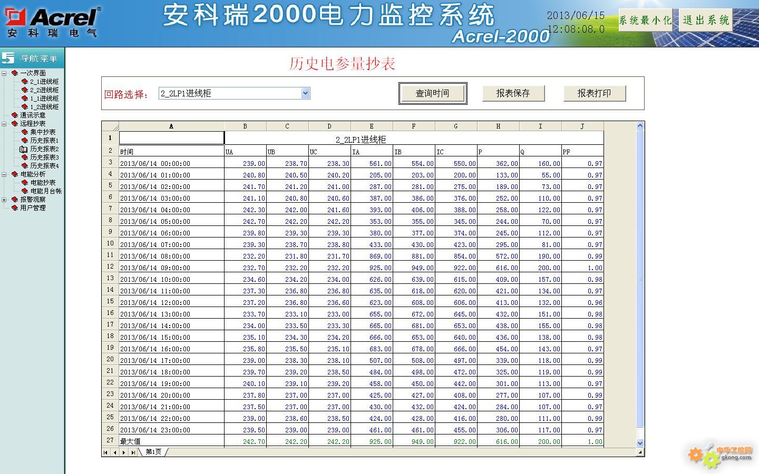Collapse the 电能分析 tree node
This screenshot has height=474, width=759.
point(4,174)
